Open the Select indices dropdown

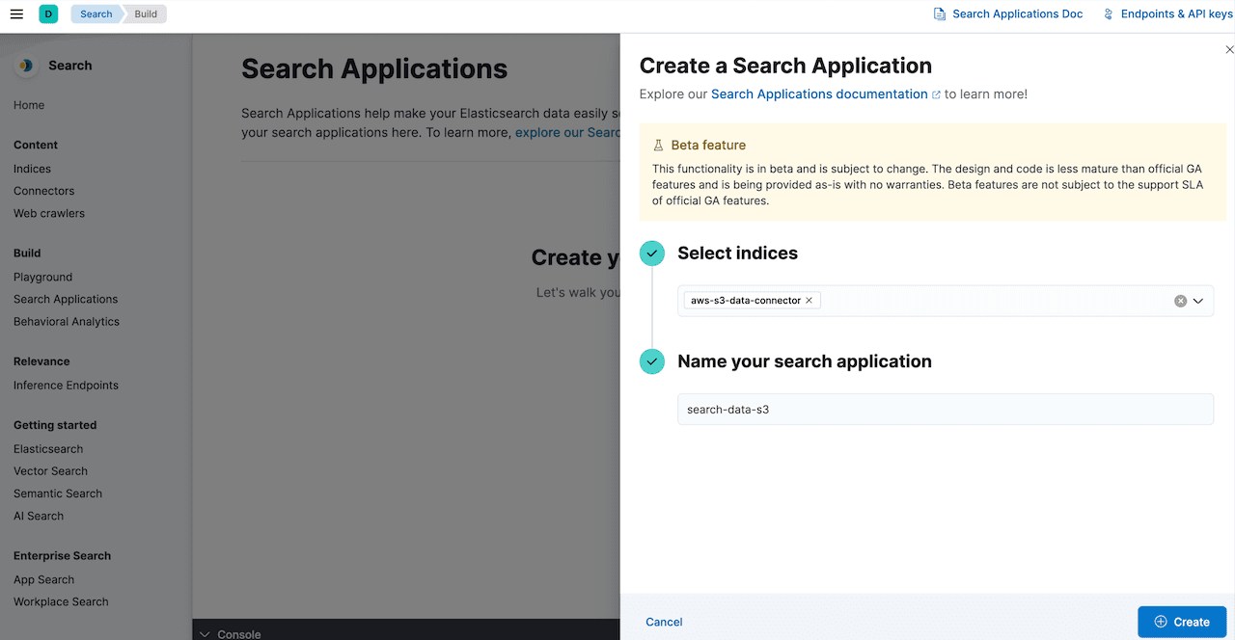click(1199, 301)
